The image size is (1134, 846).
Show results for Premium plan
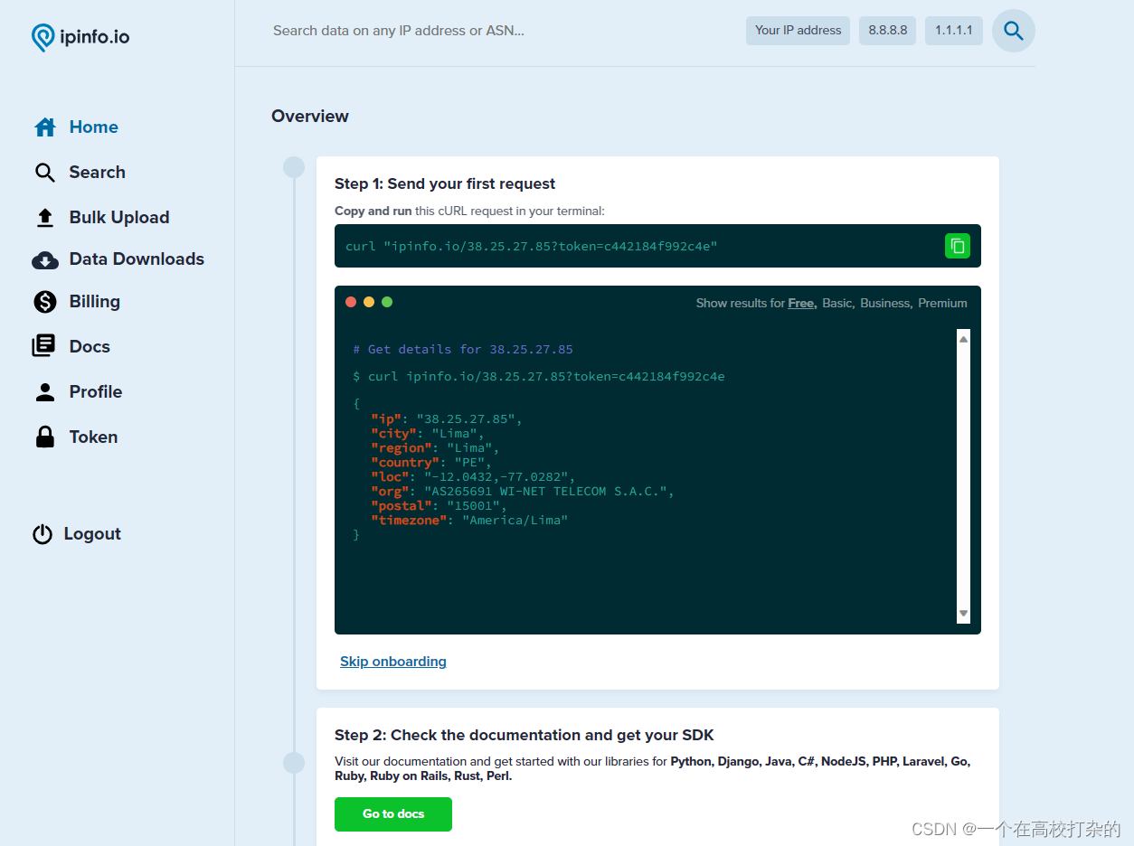click(942, 304)
